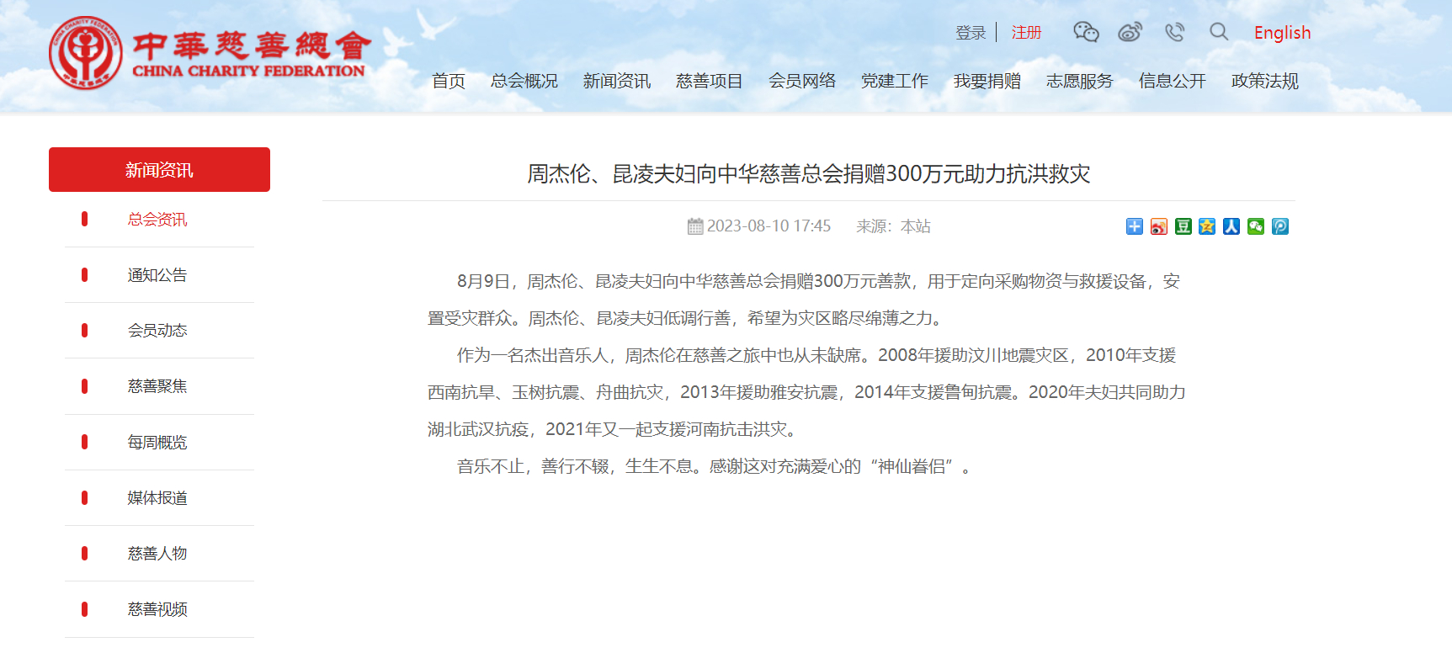The width and height of the screenshot is (1452, 653).
Task: Open the 我要捐赠 menu
Action: click(x=987, y=81)
